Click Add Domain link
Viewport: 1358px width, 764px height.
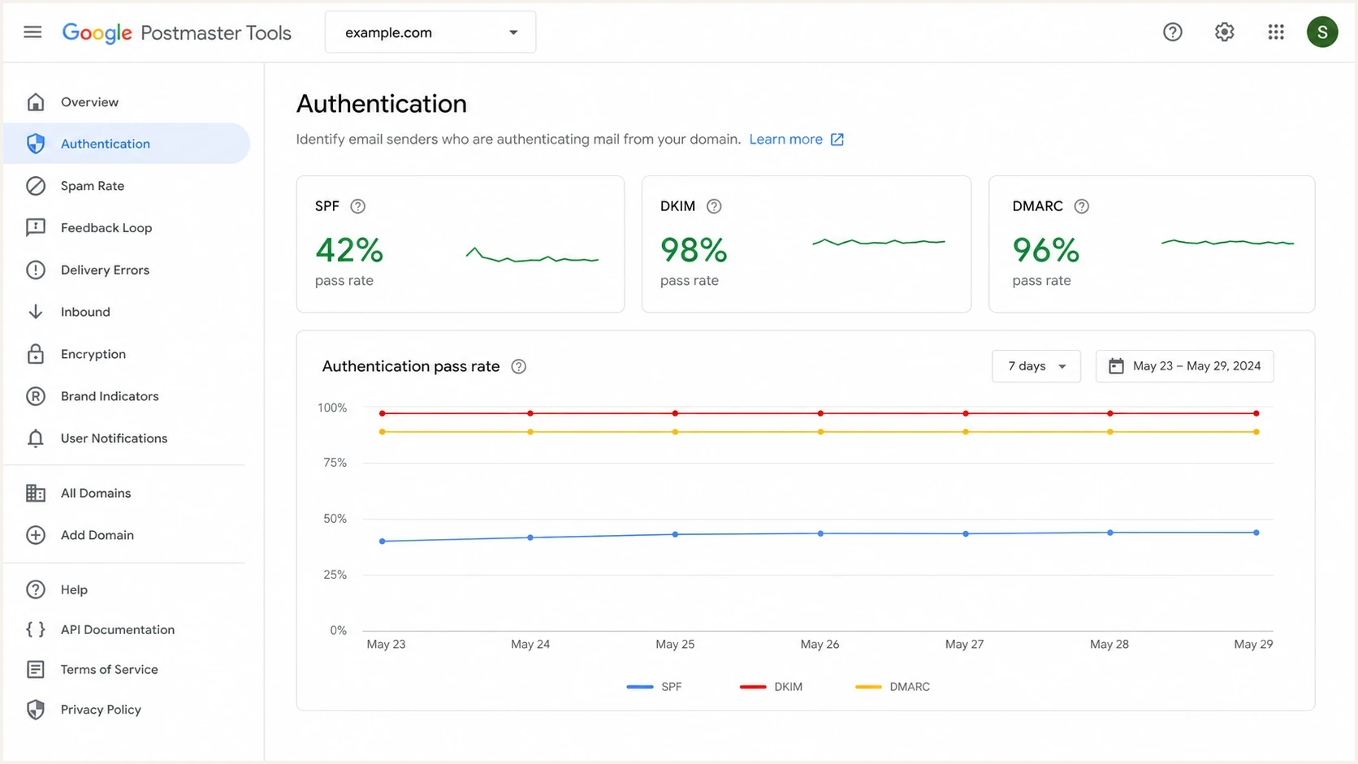[97, 535]
